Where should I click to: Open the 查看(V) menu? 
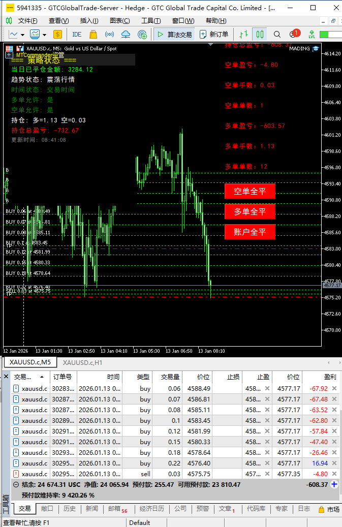[59, 21]
